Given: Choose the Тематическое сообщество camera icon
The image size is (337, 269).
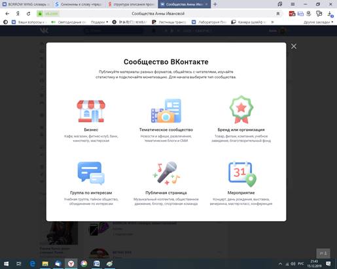Looking at the screenshot, I should [x=166, y=111].
